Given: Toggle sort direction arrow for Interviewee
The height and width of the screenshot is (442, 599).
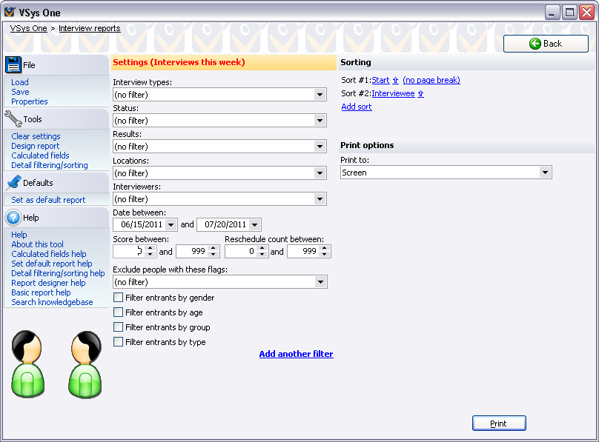Looking at the screenshot, I should (x=420, y=93).
